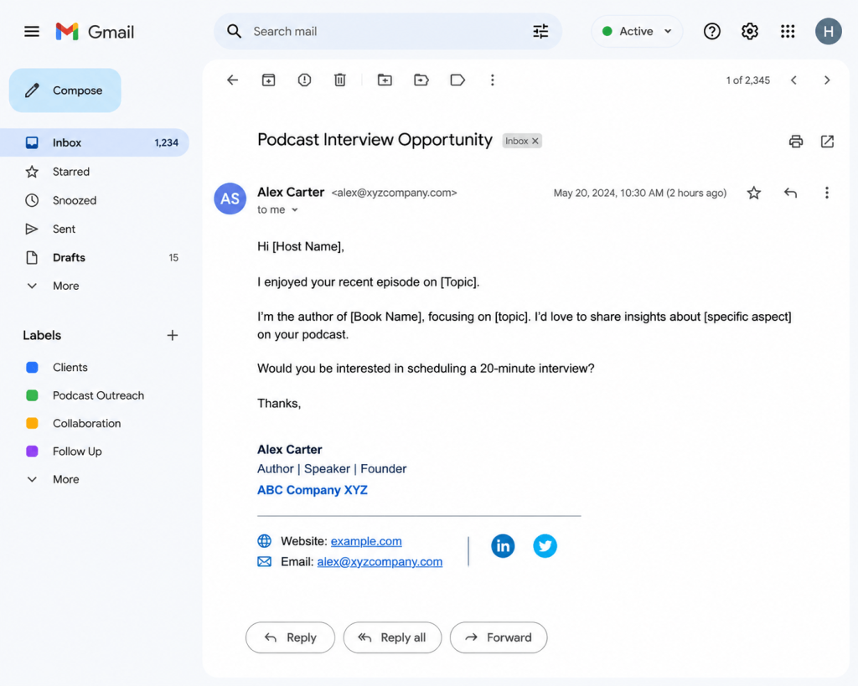
Task: Go to newer email chevron
Action: pos(793,80)
